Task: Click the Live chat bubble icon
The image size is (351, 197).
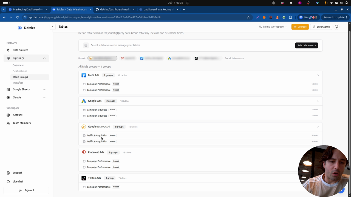Action: point(8,181)
